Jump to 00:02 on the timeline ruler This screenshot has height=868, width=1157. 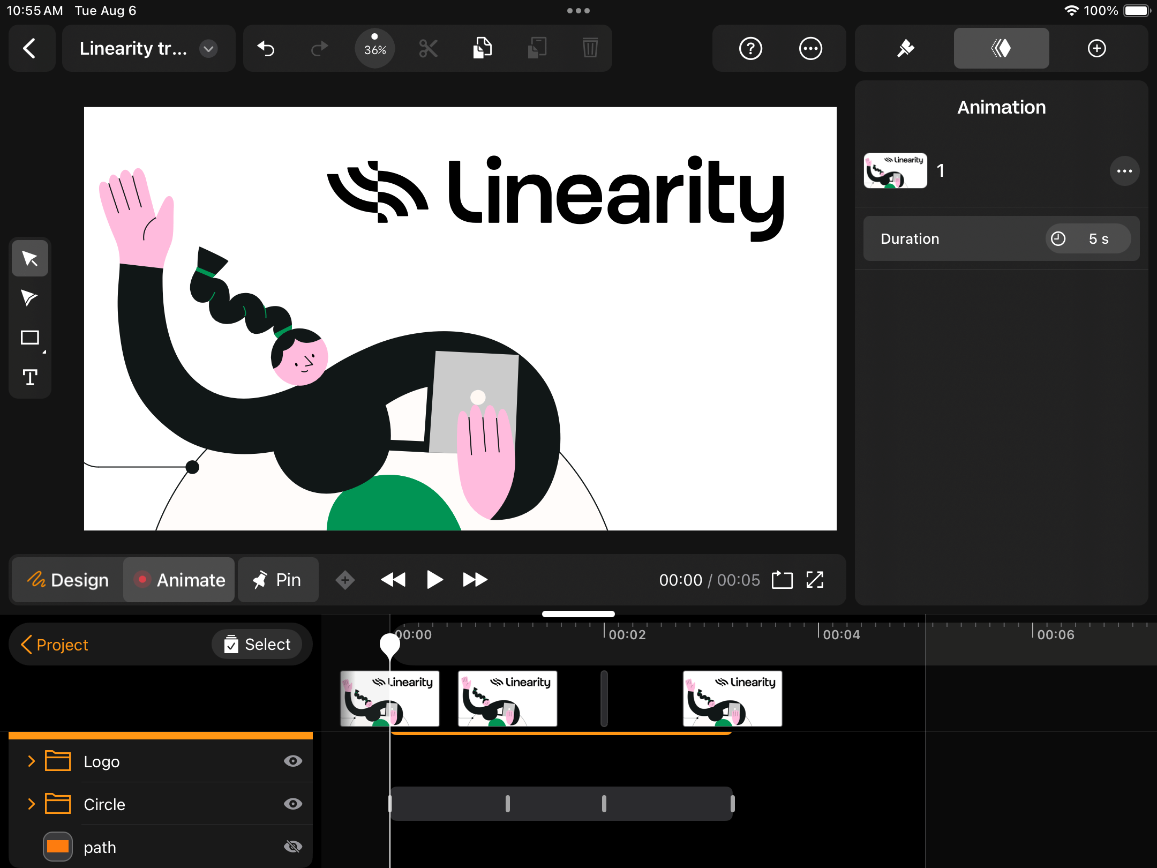(627, 635)
